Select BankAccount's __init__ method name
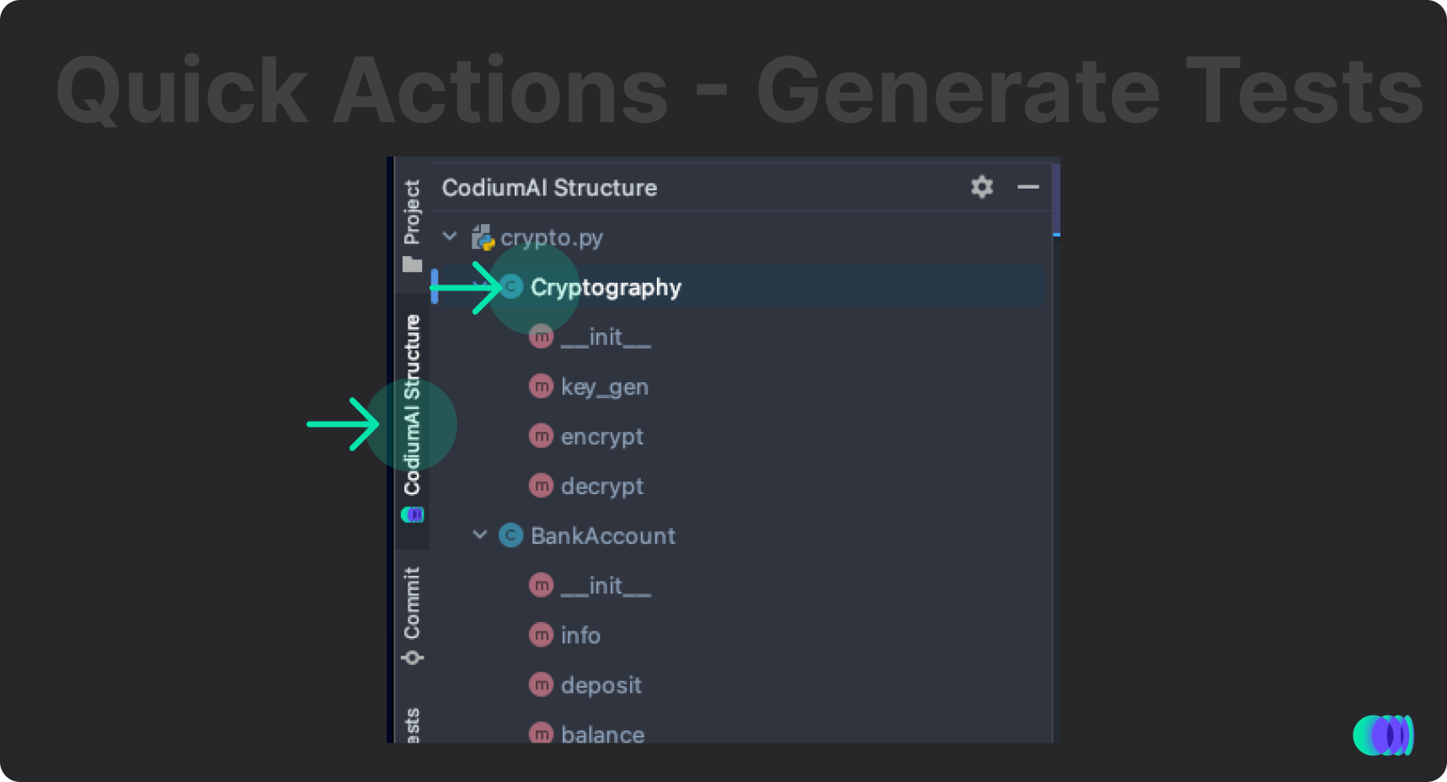The width and height of the screenshot is (1447, 782). (606, 586)
